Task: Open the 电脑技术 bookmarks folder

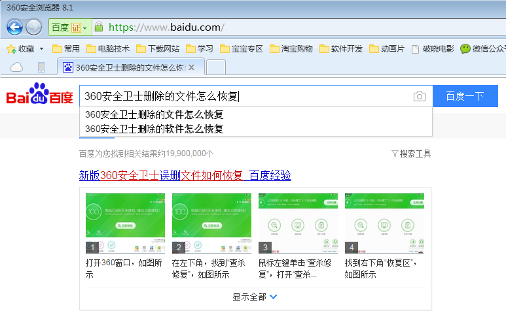Action: click(x=108, y=49)
